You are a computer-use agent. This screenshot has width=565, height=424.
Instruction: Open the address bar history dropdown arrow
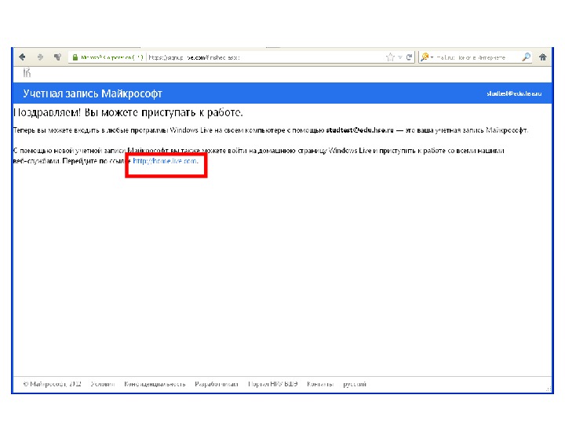(400, 57)
